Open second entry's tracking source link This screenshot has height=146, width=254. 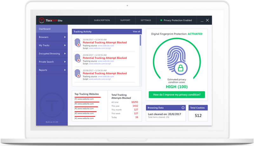[106, 61]
